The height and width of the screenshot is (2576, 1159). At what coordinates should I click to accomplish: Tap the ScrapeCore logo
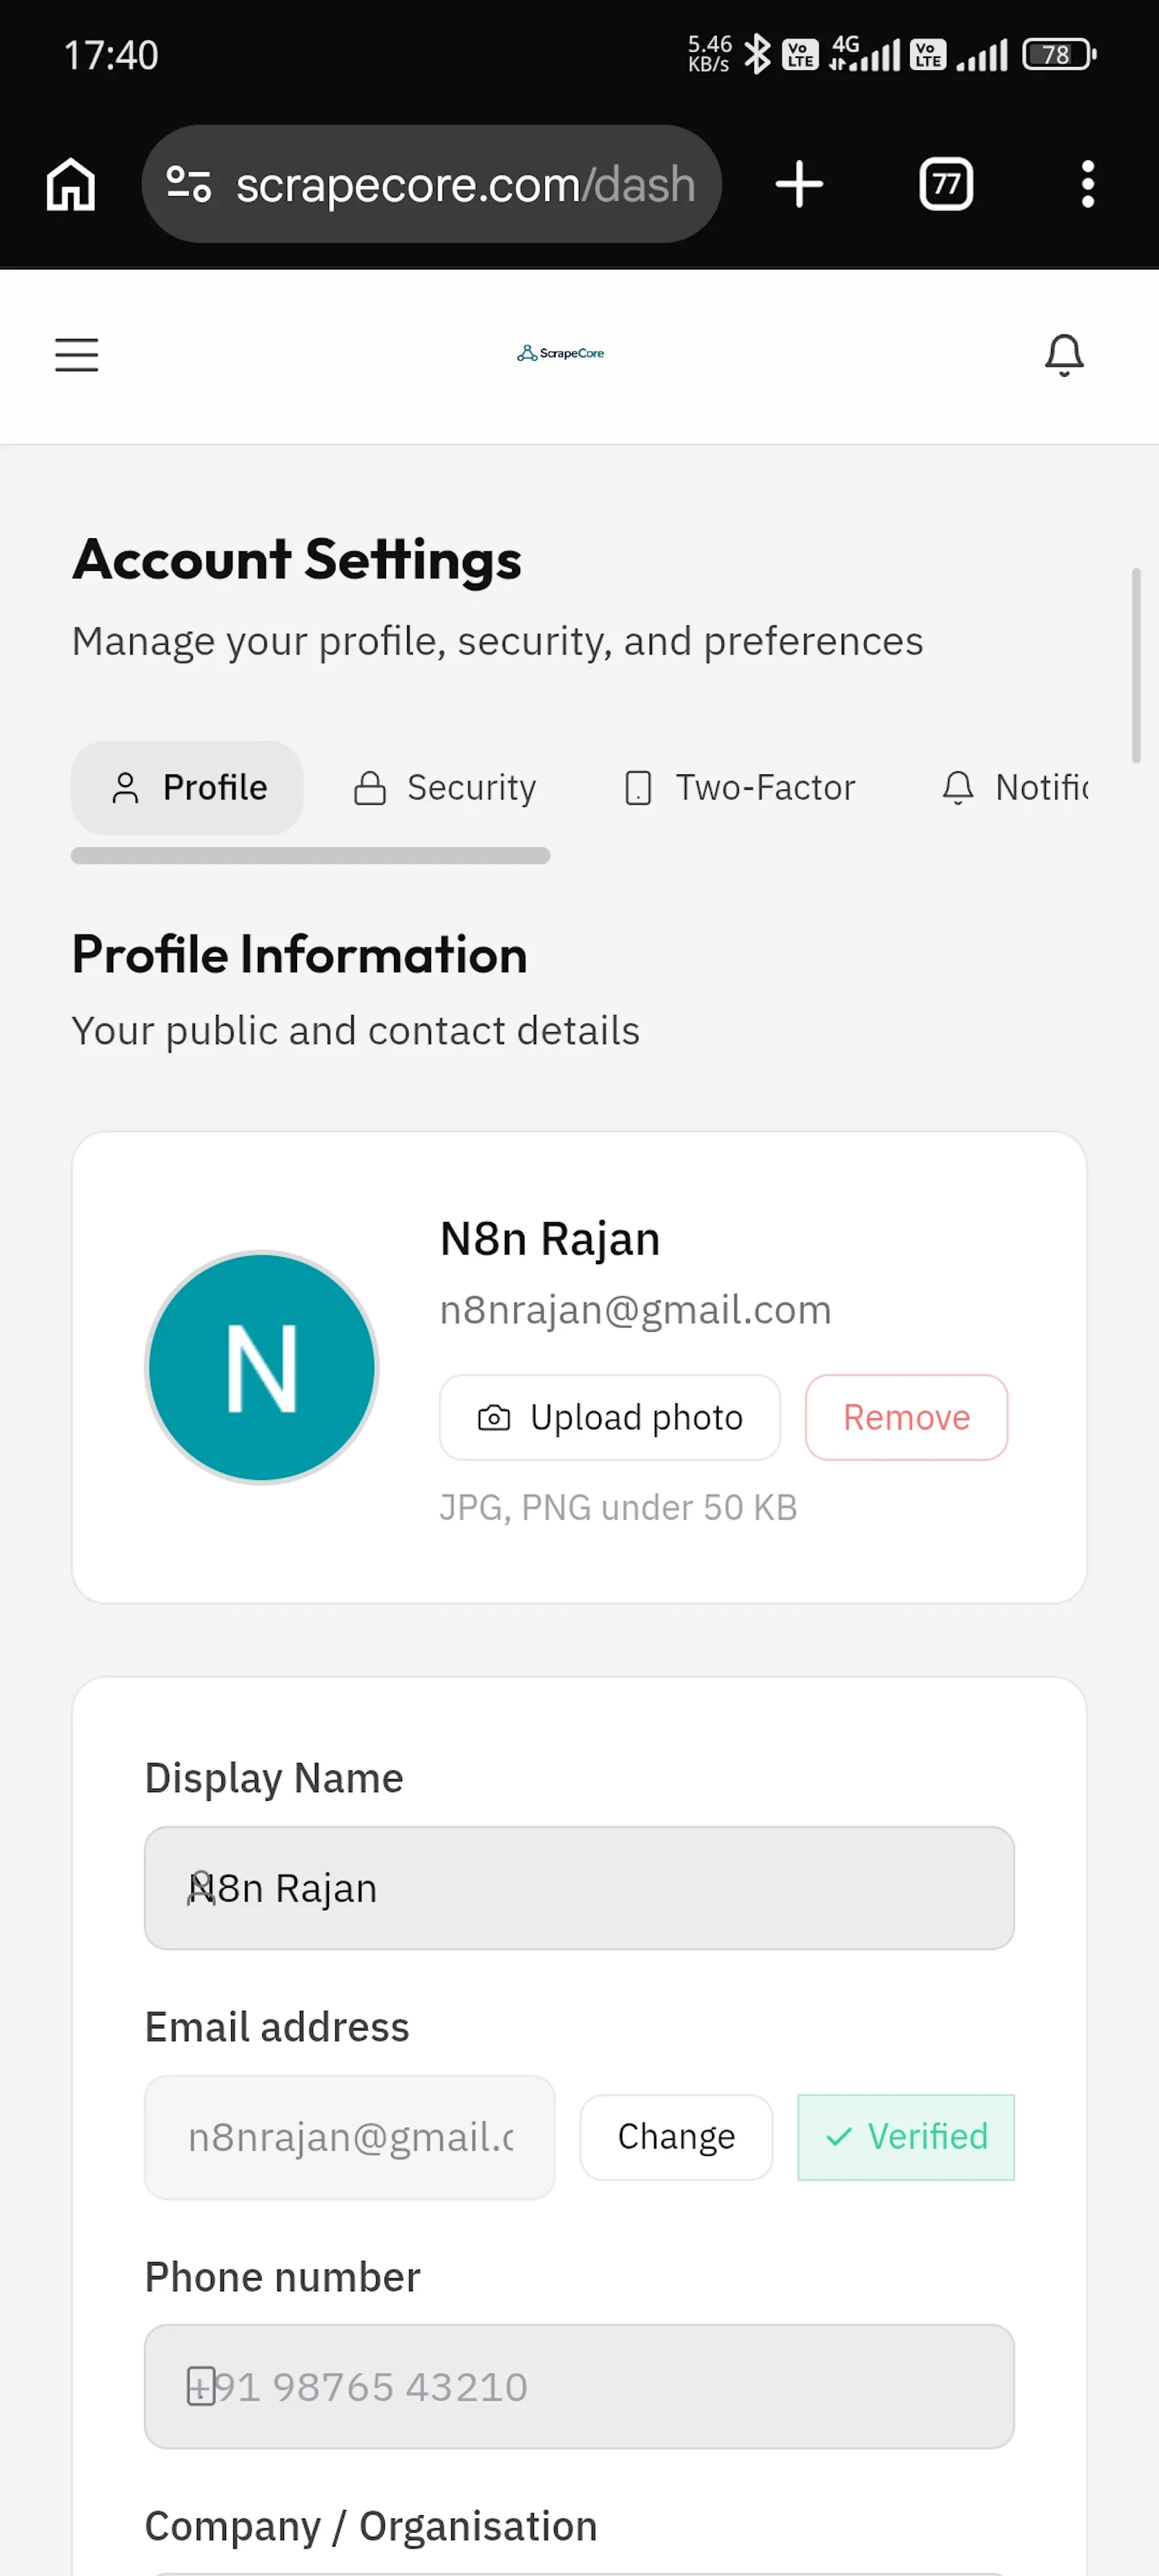[x=560, y=353]
